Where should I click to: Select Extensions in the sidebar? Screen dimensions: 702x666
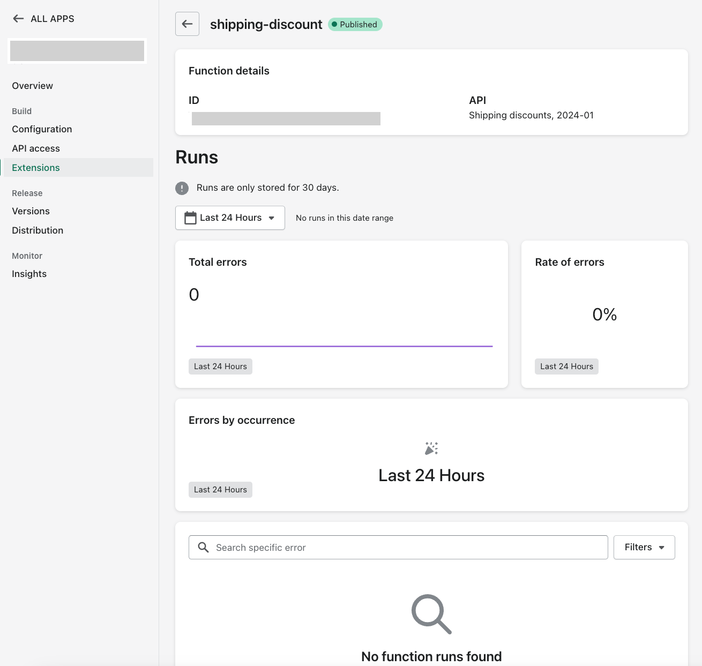click(x=36, y=168)
